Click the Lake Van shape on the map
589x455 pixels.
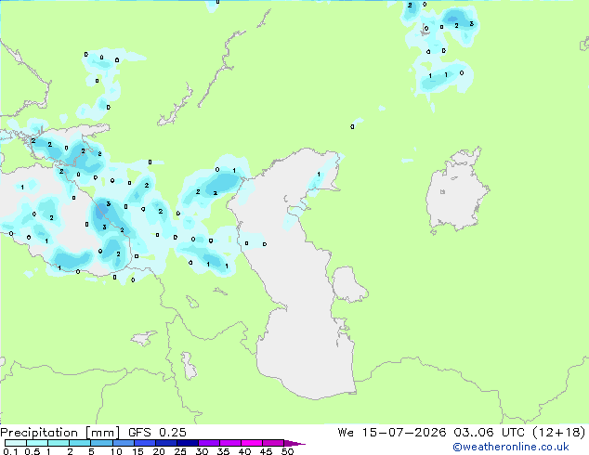click(x=143, y=338)
